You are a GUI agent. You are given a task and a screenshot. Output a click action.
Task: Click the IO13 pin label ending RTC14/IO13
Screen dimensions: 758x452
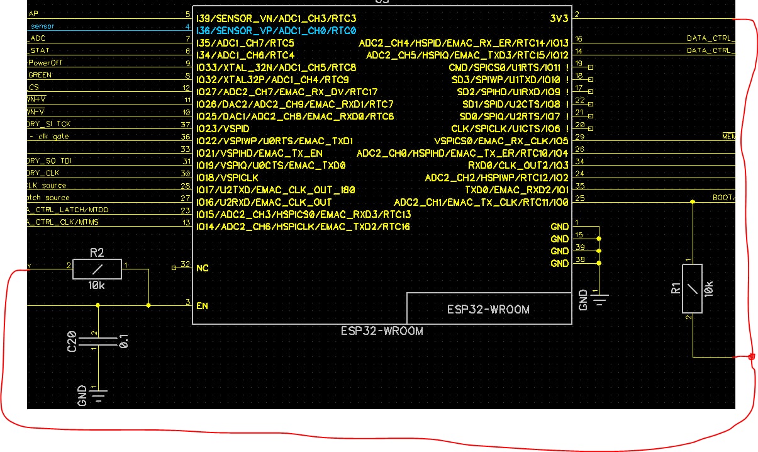464,43
